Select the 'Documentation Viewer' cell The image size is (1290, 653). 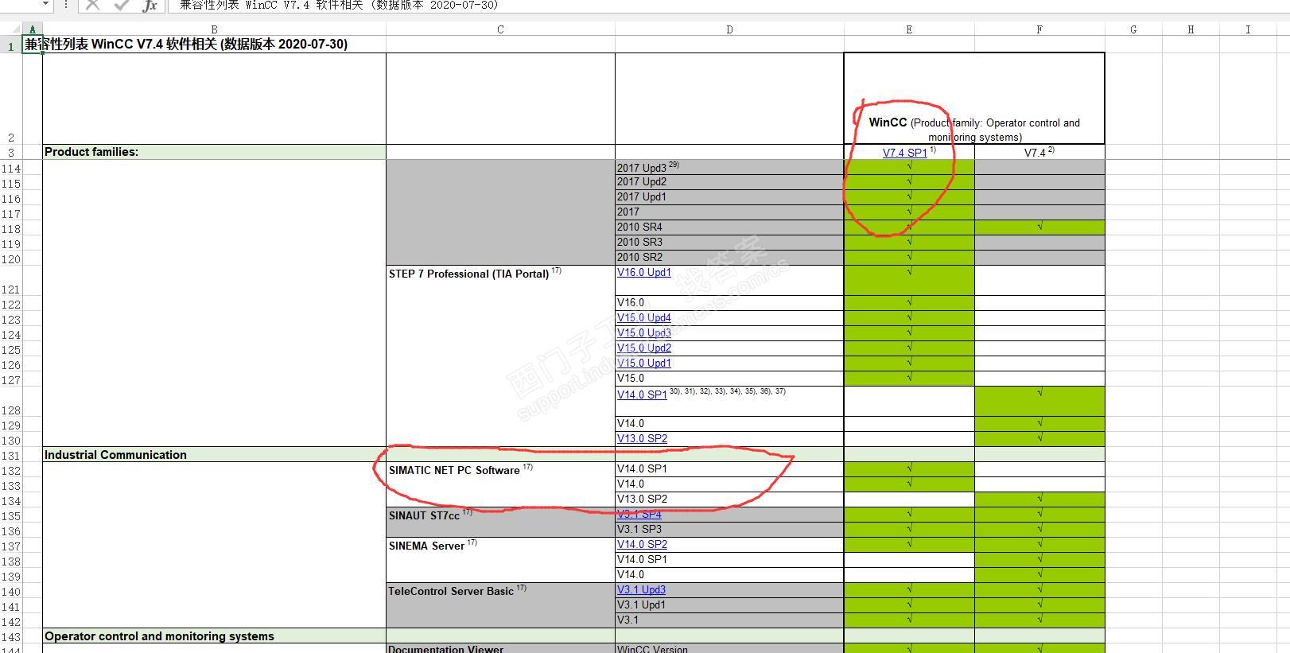coord(500,648)
